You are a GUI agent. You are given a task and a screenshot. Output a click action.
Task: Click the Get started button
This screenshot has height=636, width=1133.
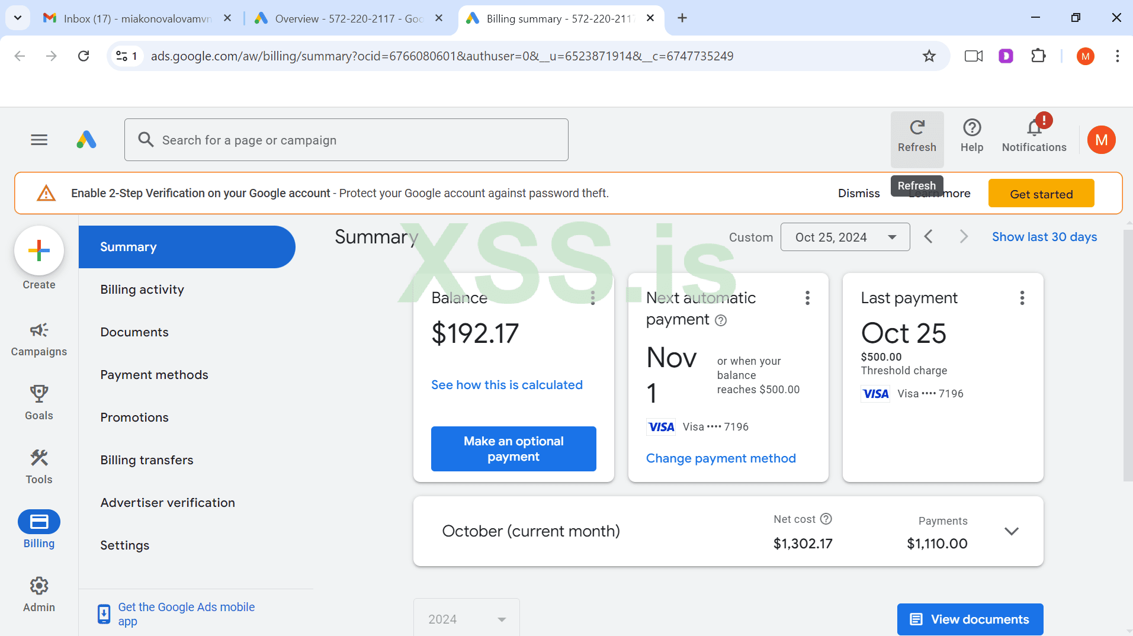click(1041, 194)
